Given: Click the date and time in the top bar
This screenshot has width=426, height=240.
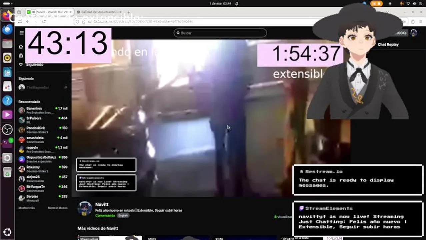Looking at the screenshot, I should pyautogui.click(x=220, y=3).
